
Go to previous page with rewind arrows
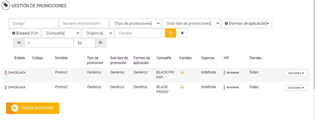(19, 43)
